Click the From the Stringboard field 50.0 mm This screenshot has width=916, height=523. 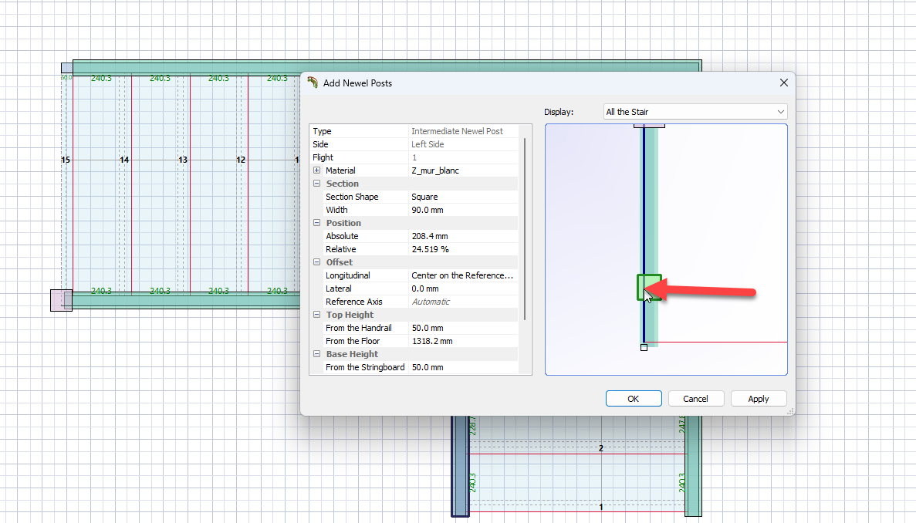pyautogui.click(x=463, y=367)
